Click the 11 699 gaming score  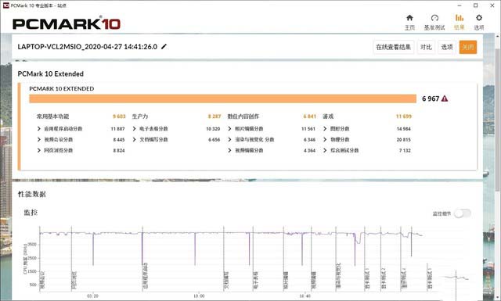[404, 116]
